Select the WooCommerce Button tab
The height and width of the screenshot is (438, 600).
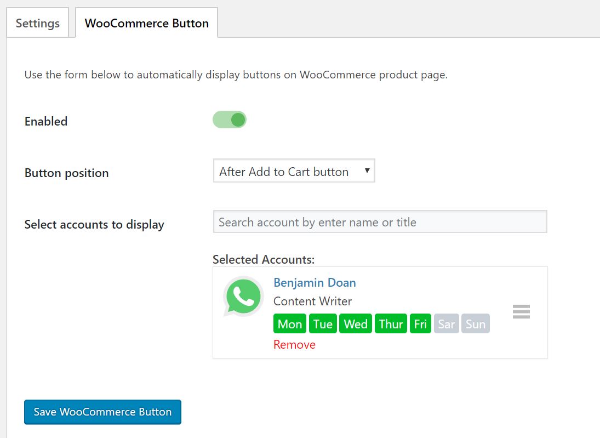pos(146,23)
